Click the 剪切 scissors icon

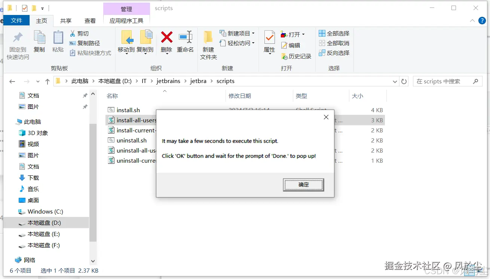73,34
